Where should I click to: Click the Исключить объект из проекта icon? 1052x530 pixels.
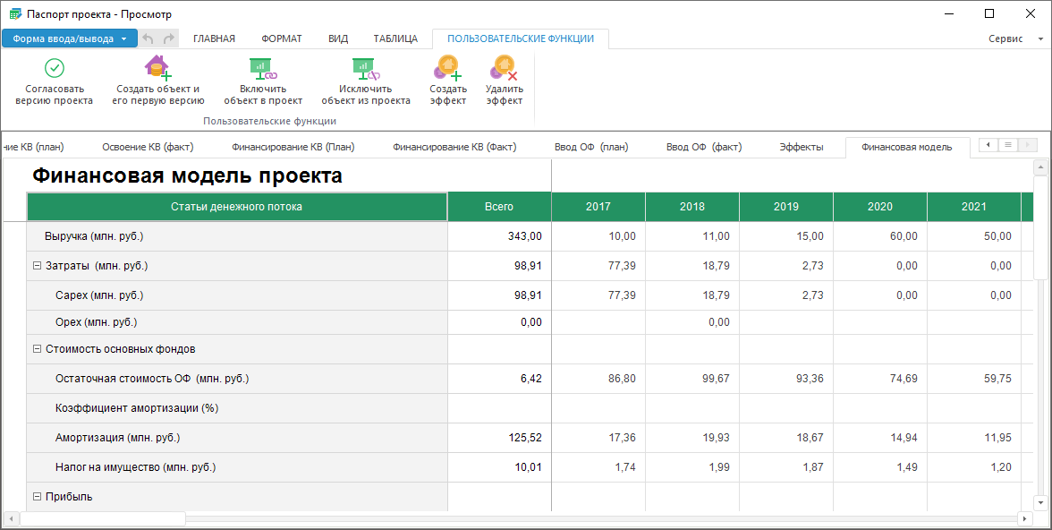[366, 68]
